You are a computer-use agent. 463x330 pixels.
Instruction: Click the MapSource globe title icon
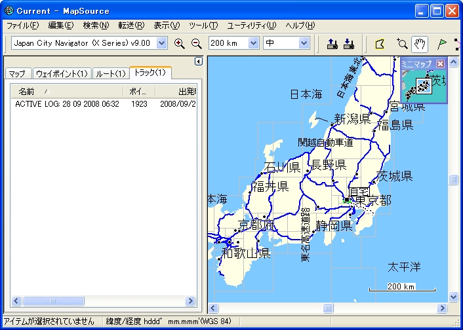coord(9,10)
